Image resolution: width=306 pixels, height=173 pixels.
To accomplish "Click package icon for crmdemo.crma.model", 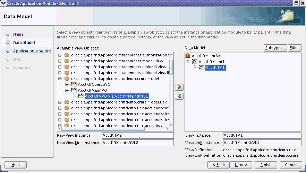I will [x=67, y=79].
